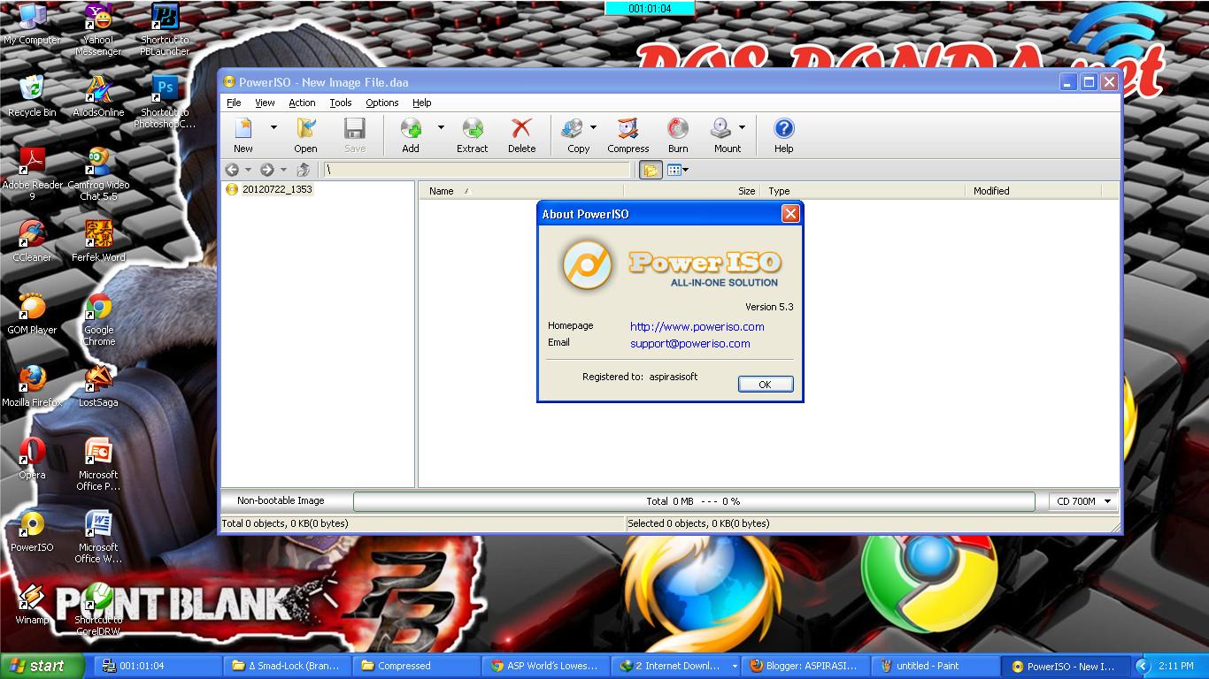Open the Action menu

coord(302,103)
